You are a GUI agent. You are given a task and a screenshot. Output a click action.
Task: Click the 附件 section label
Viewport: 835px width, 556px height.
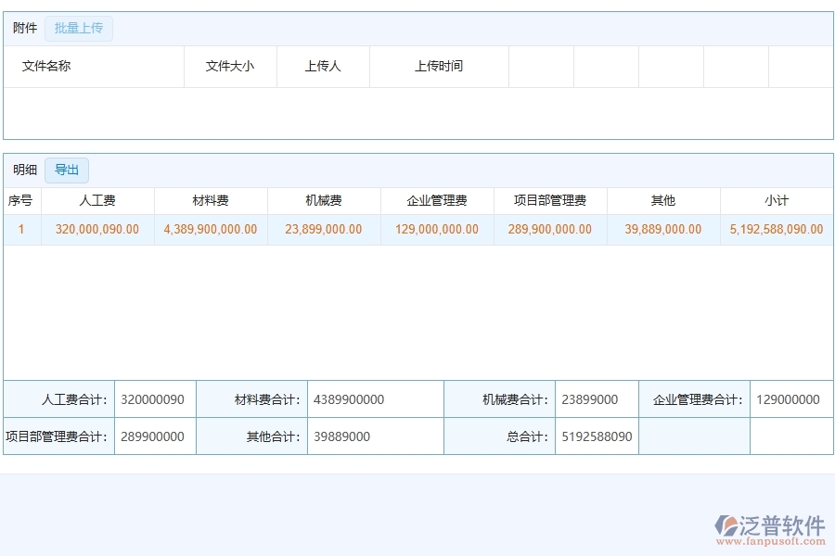click(x=23, y=28)
